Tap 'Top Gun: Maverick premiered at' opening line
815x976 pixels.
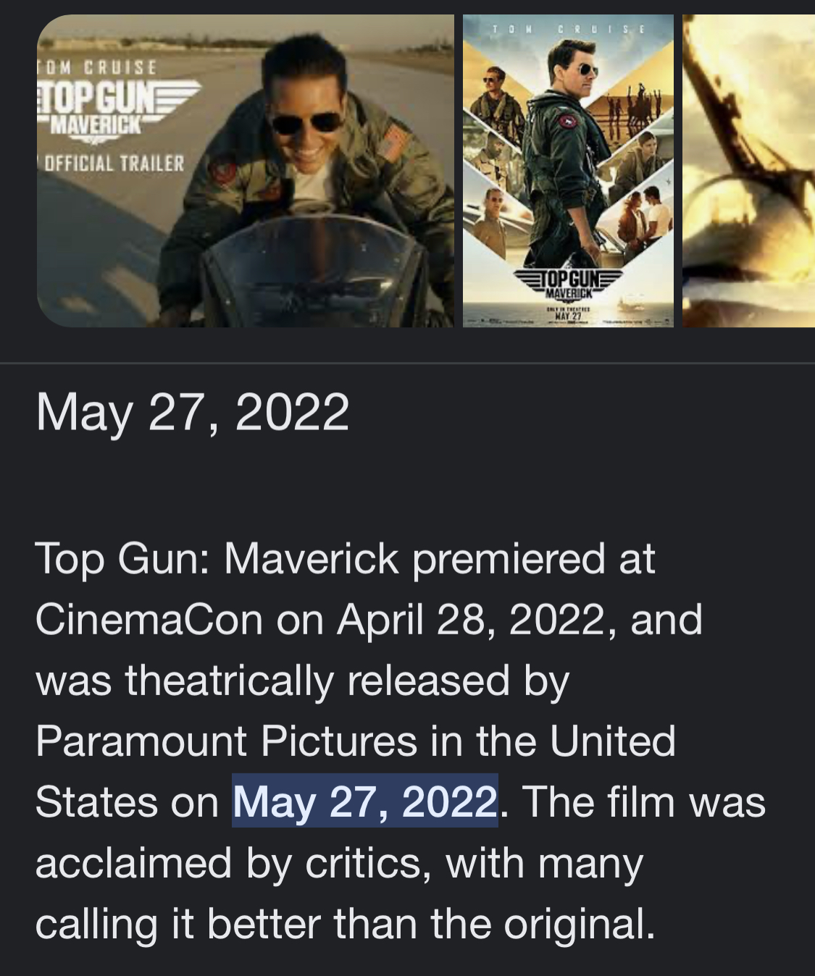tap(346, 560)
